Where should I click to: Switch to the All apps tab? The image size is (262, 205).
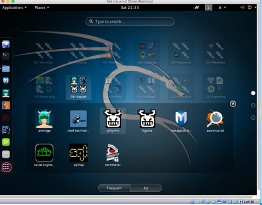[x=146, y=188]
